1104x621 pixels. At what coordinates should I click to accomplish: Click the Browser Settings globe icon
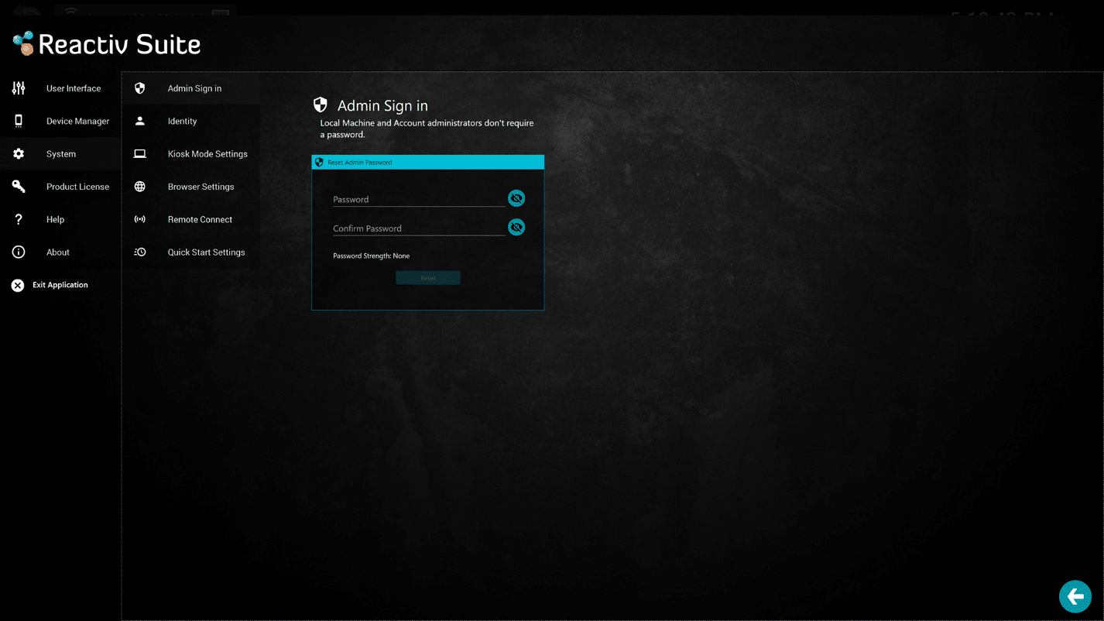click(140, 187)
